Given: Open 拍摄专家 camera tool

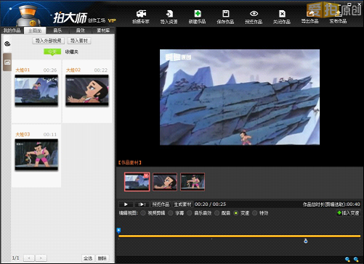Looking at the screenshot, I should point(141,17).
